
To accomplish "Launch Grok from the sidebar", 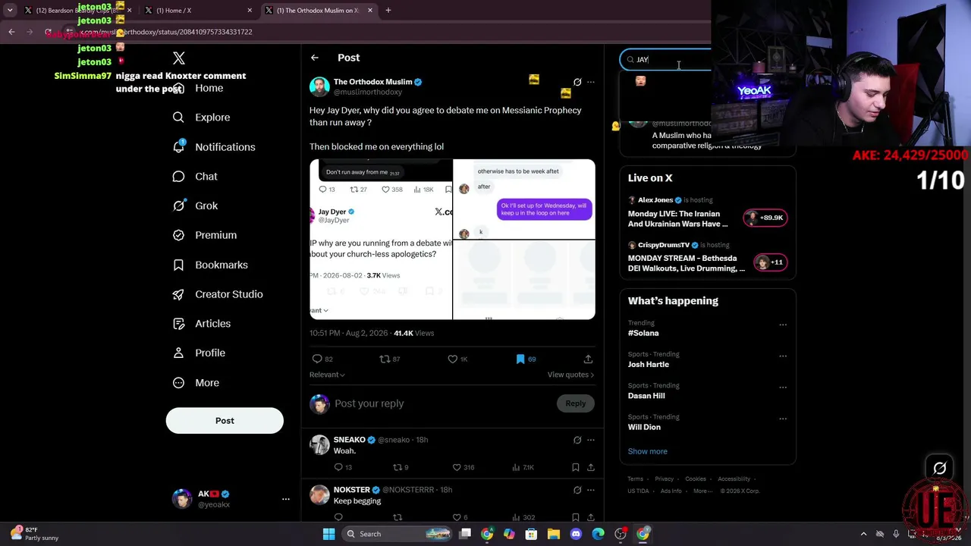I will (x=195, y=206).
